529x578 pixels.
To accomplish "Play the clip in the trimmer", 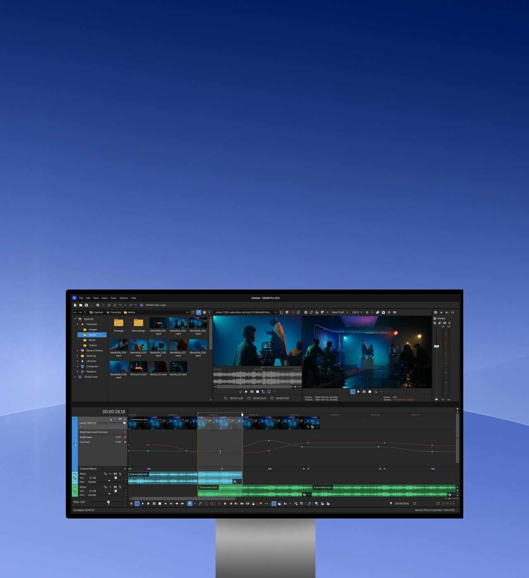I will tap(246, 392).
